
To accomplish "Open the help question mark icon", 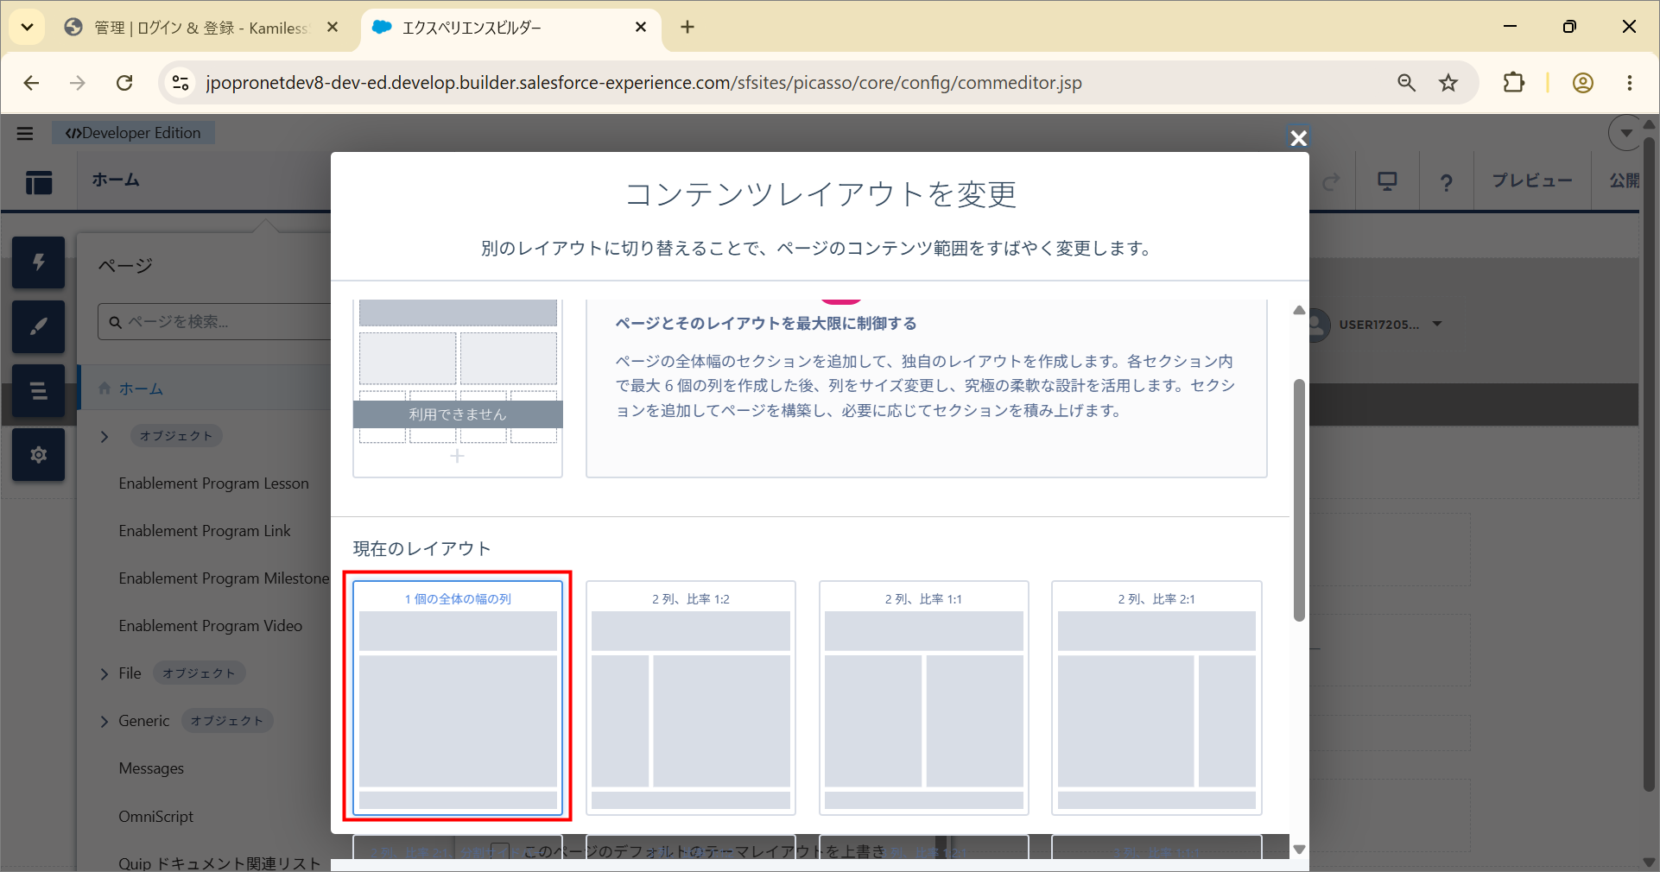I will pyautogui.click(x=1446, y=181).
